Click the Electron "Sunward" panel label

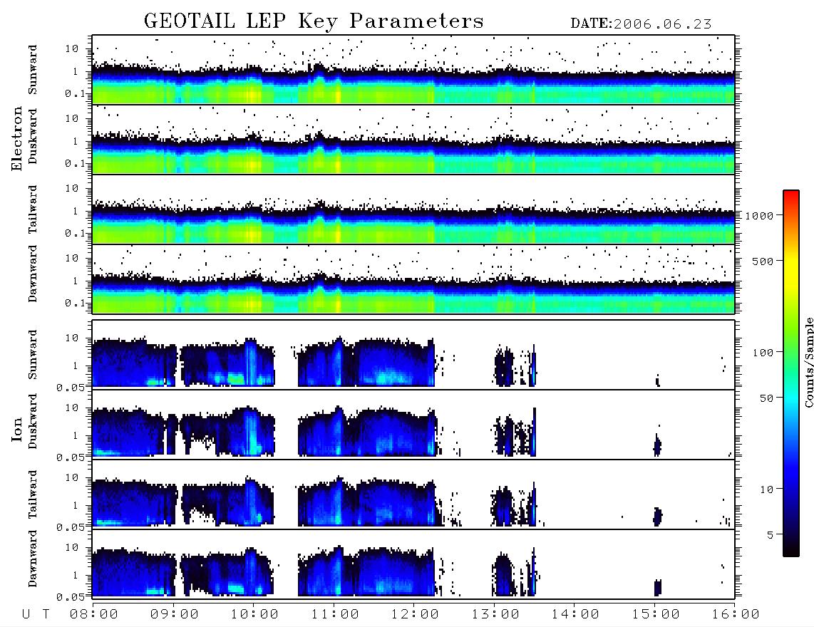(x=33, y=70)
